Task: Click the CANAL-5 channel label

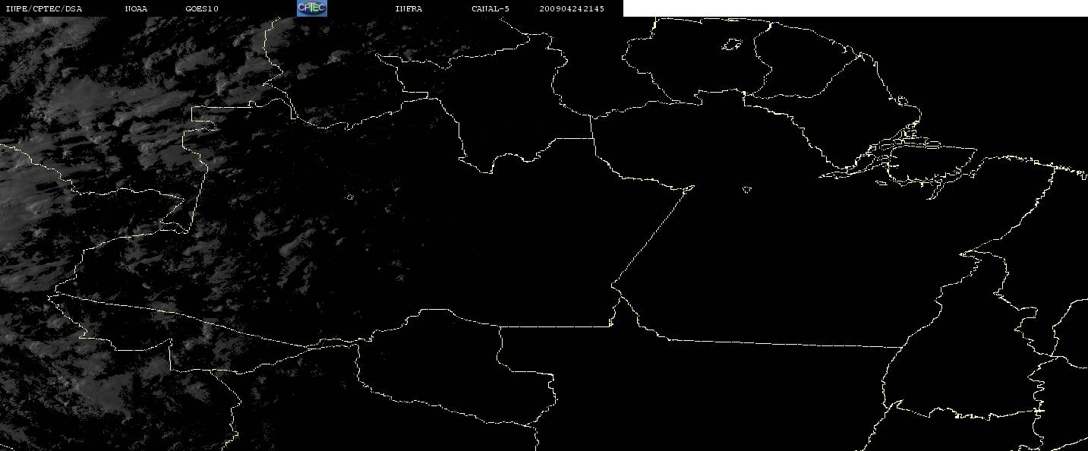Action: coord(490,8)
